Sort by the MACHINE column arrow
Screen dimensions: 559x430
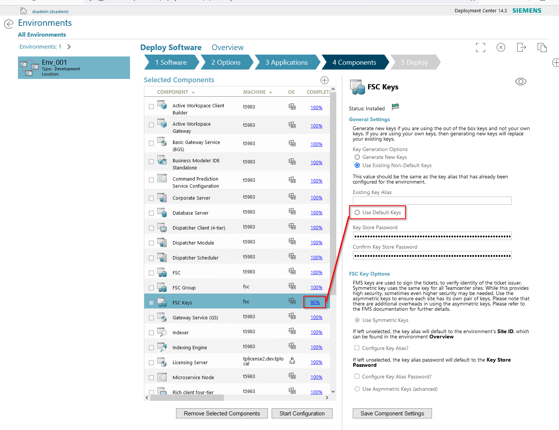click(271, 92)
